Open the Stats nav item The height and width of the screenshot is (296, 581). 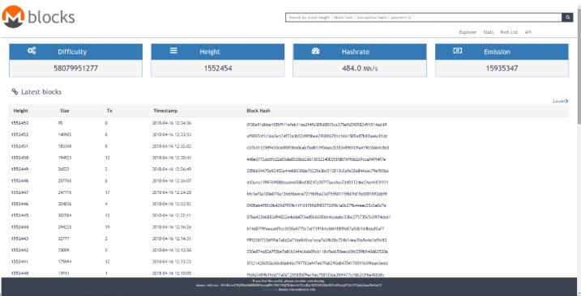pyautogui.click(x=489, y=32)
